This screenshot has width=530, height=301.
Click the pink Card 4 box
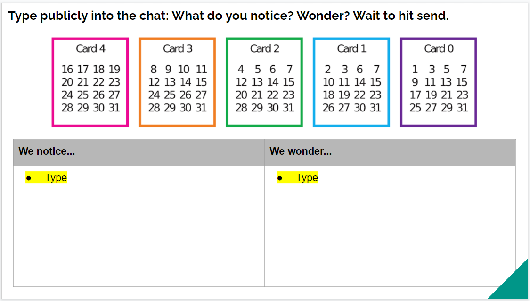(x=90, y=82)
